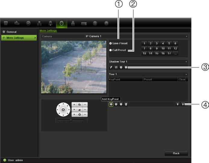Adjust the PTZ speed slider handle

[71, 120]
